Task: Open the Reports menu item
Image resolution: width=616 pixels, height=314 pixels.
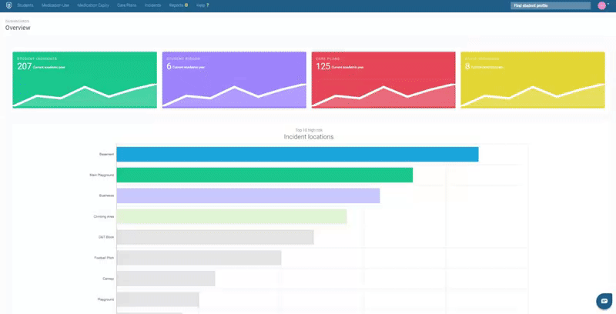Action: [176, 5]
